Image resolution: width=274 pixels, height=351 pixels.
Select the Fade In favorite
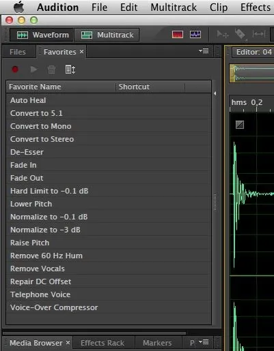(x=109, y=165)
